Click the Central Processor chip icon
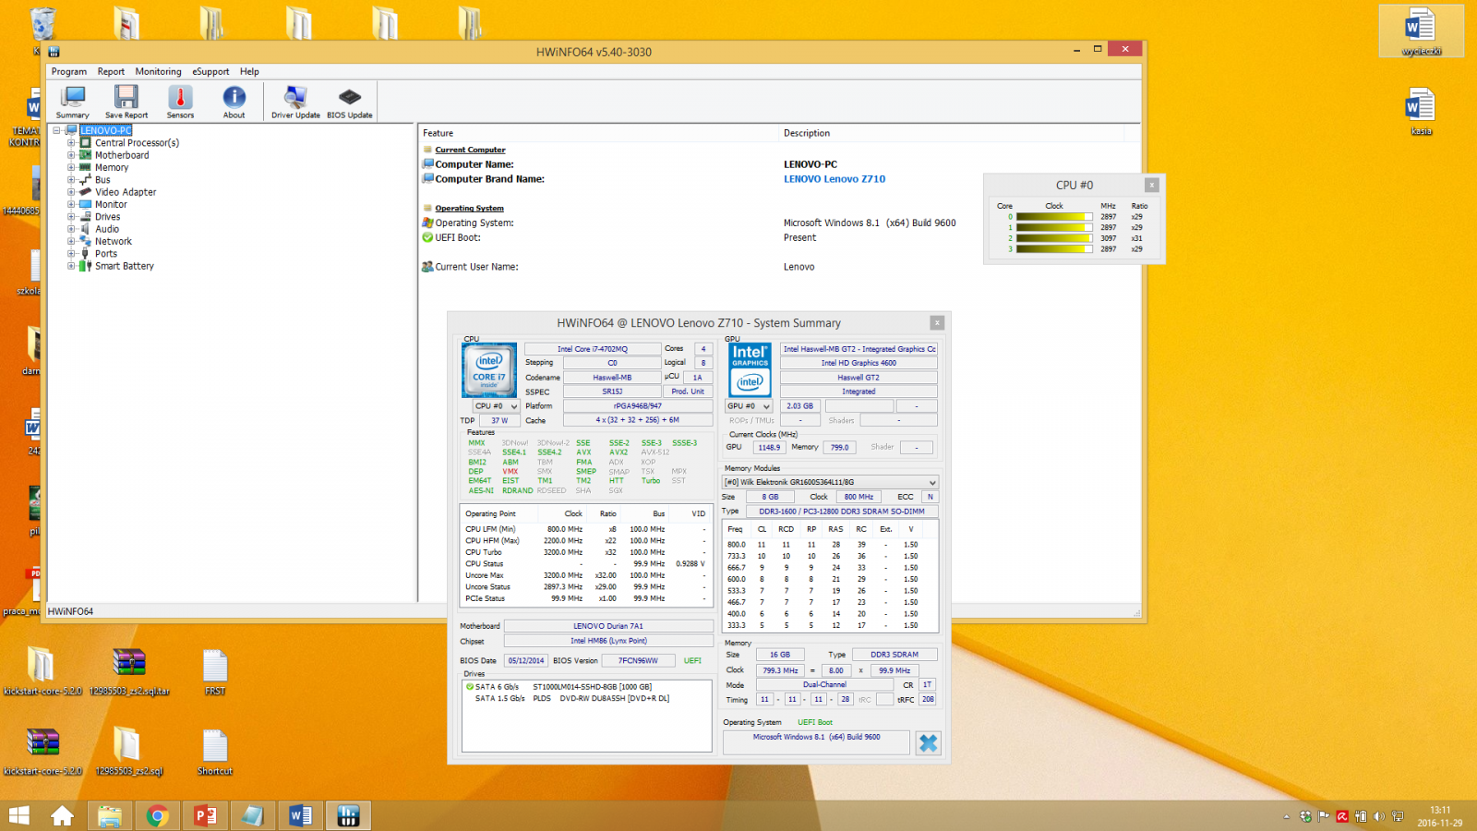This screenshot has width=1477, height=831. pos(85,143)
